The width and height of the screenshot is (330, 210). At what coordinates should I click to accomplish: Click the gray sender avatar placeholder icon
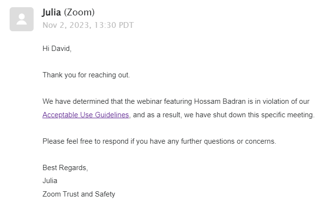(x=22, y=19)
